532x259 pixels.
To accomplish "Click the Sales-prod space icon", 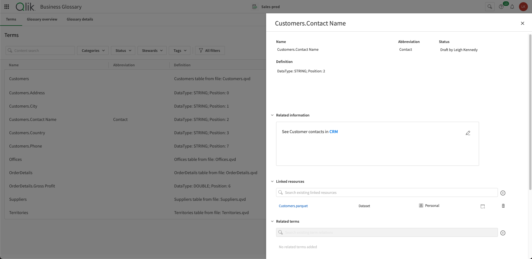I will [x=254, y=7].
